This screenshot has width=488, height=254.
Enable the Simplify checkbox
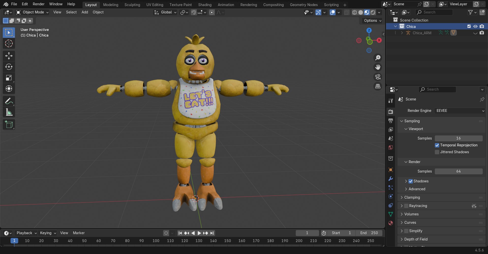click(x=406, y=231)
